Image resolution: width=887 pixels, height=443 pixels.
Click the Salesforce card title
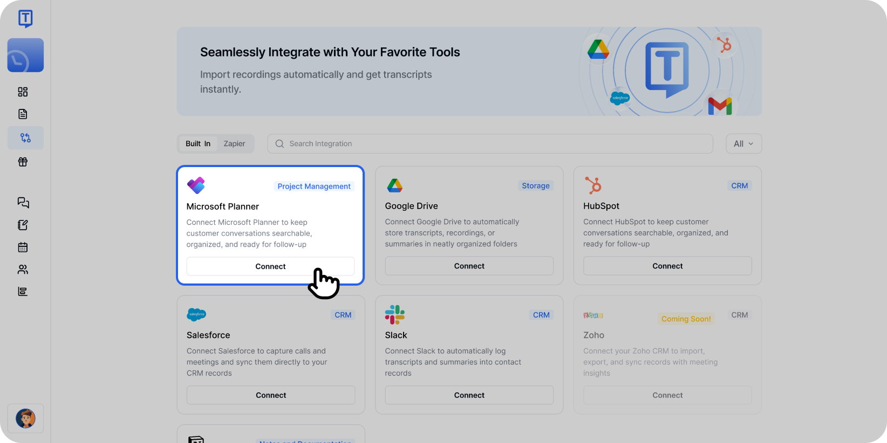point(208,335)
